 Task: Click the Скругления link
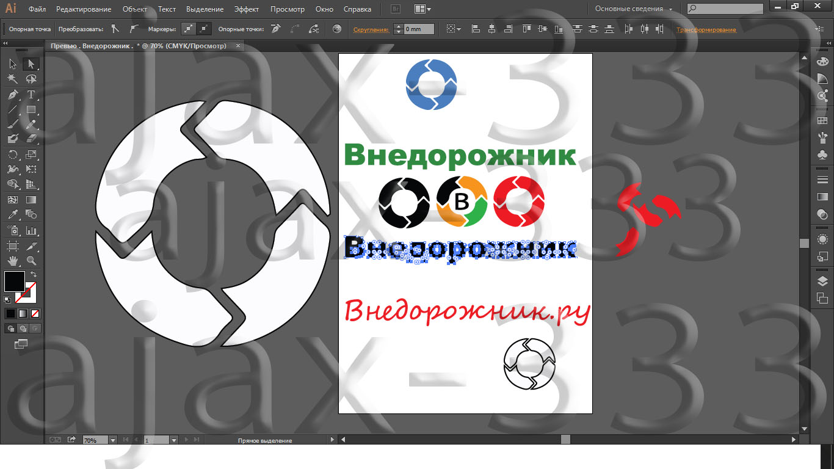click(x=371, y=29)
